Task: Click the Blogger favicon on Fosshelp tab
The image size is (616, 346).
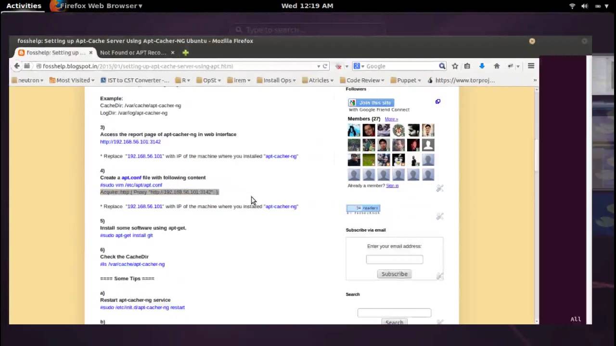Action: 21,52
